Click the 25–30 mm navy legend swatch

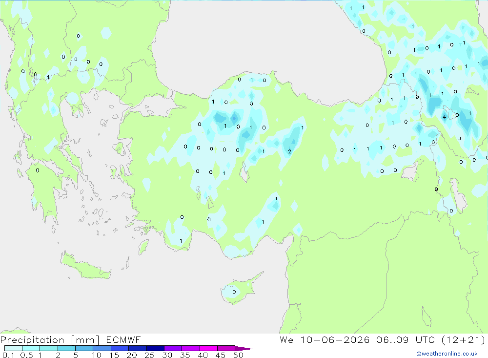coord(155,348)
